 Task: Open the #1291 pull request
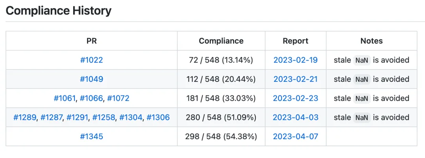pos(77,118)
